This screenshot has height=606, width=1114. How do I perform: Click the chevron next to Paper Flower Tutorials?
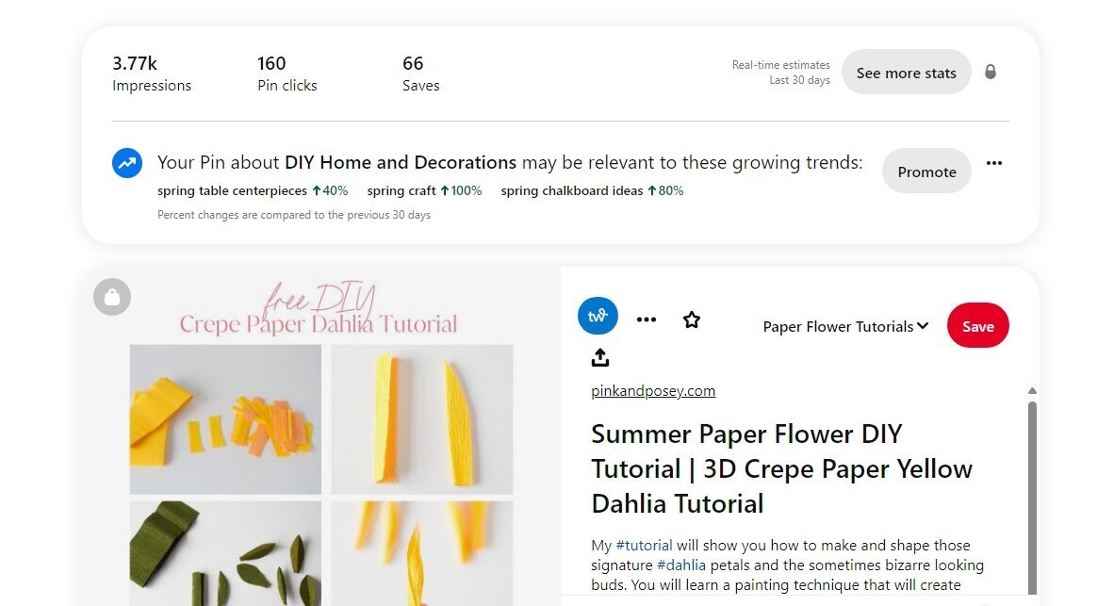click(923, 325)
